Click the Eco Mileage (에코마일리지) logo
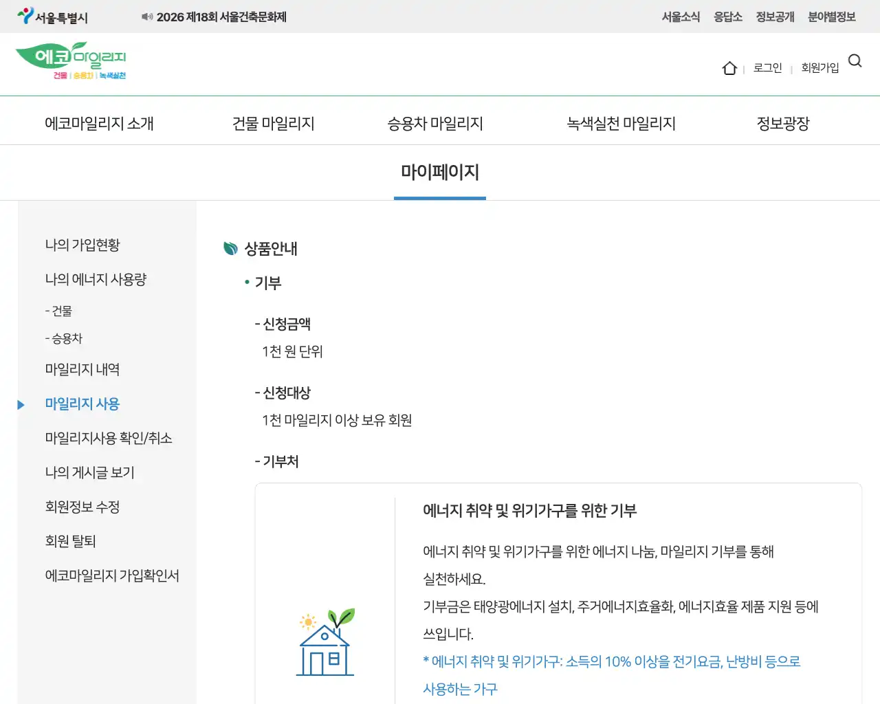 click(71, 61)
